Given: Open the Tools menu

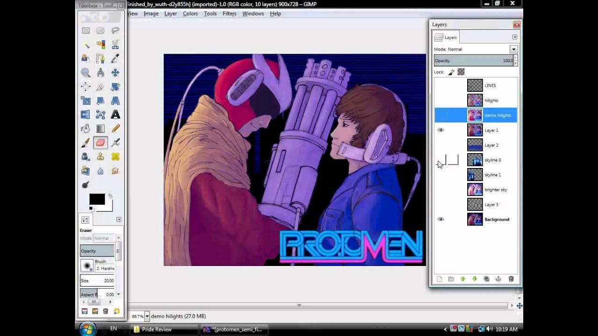Looking at the screenshot, I should point(210,14).
